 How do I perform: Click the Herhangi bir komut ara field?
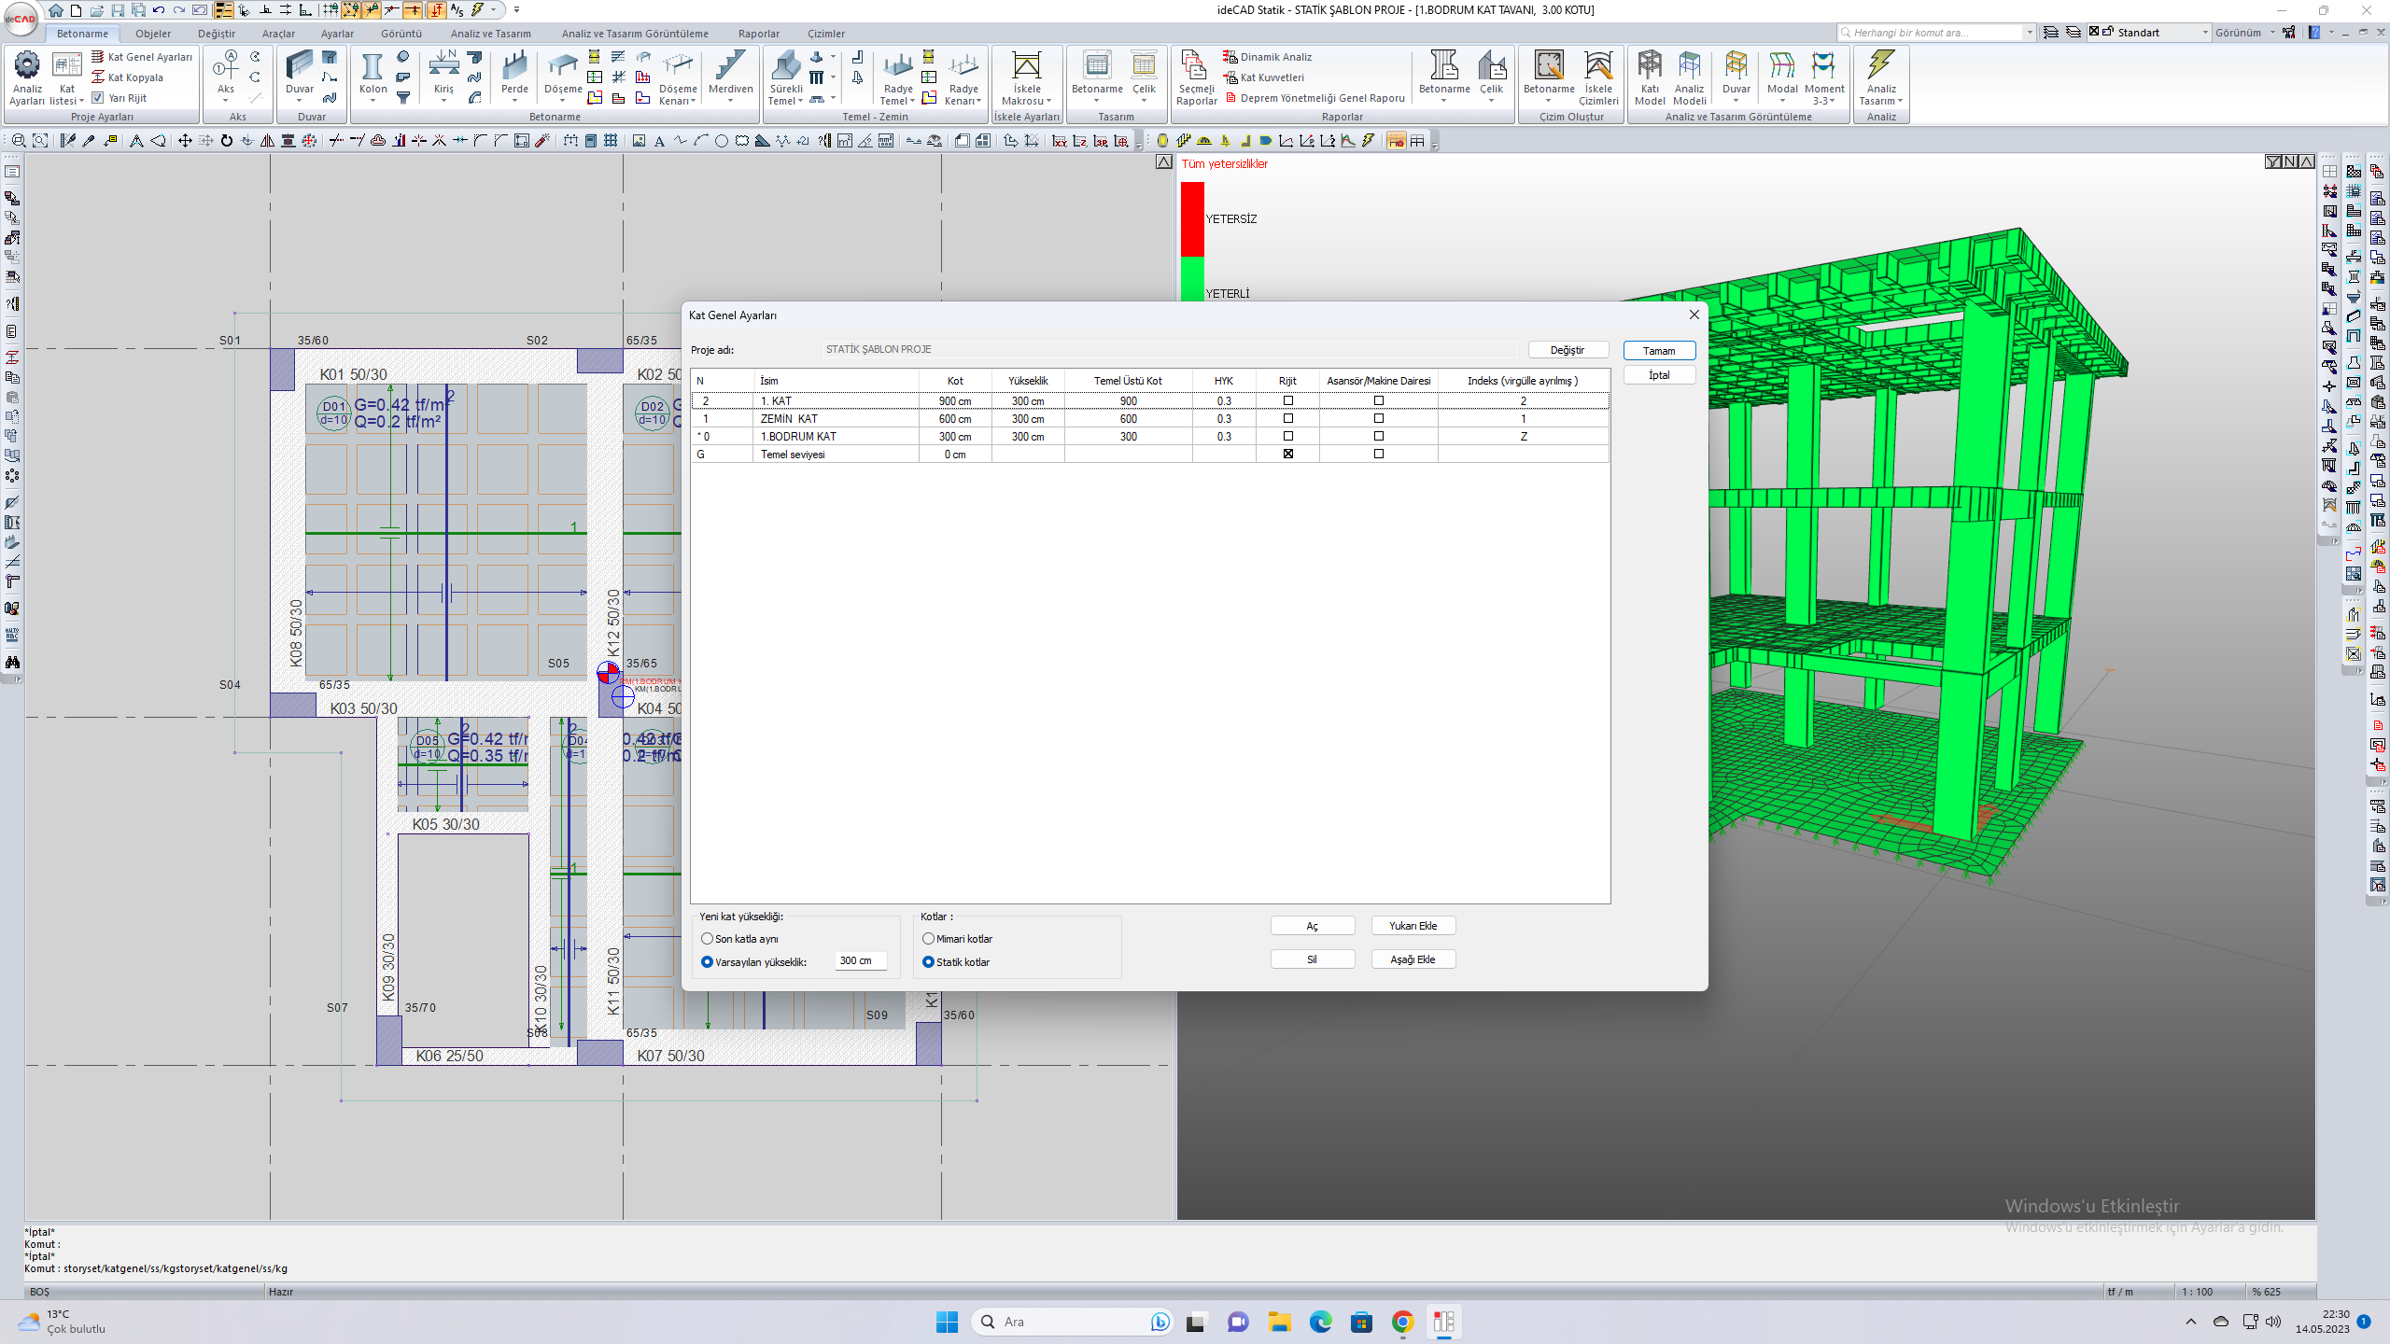1931,33
